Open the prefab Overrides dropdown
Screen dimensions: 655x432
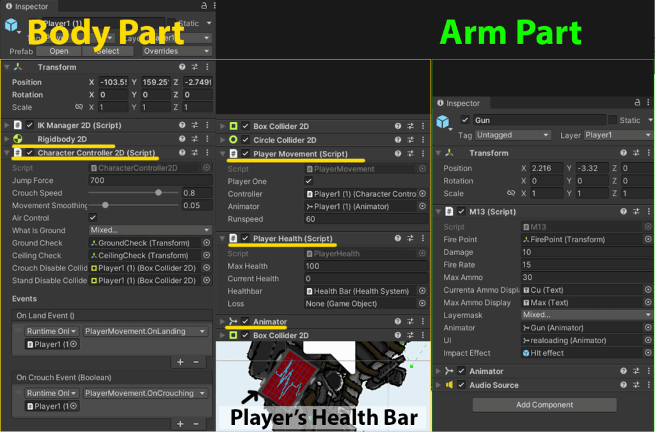point(177,51)
